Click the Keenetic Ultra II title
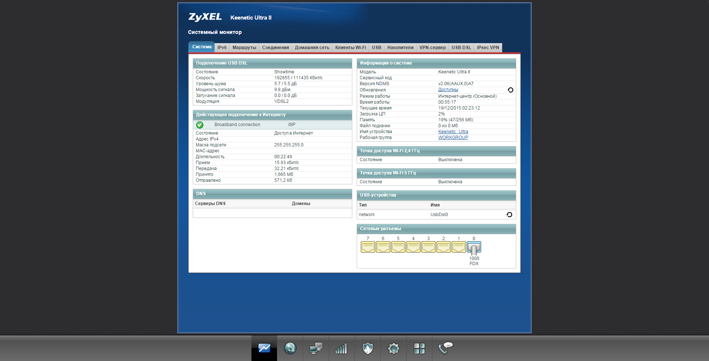The image size is (709, 361). pos(251,18)
